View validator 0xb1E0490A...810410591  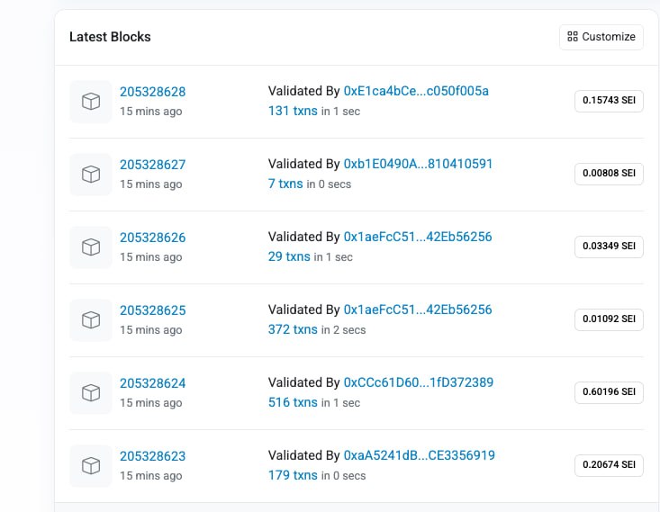(x=418, y=164)
